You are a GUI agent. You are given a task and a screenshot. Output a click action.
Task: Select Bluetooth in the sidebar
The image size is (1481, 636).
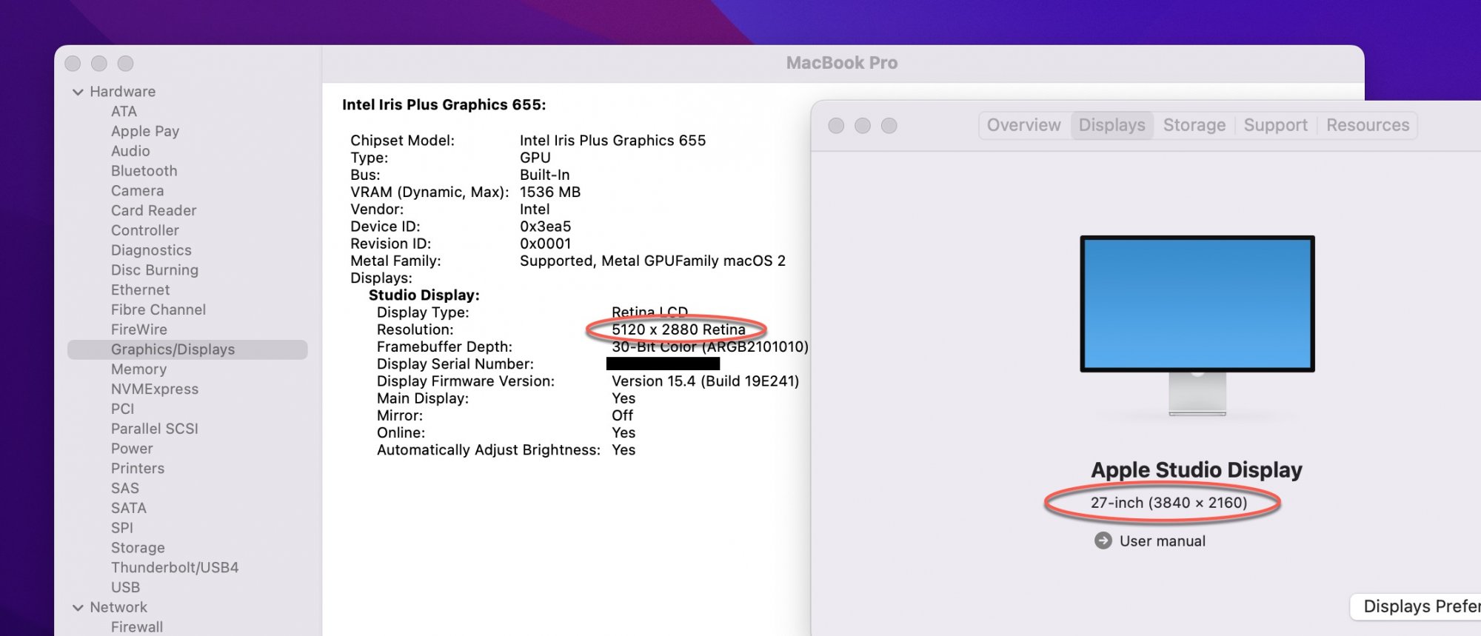(x=144, y=171)
